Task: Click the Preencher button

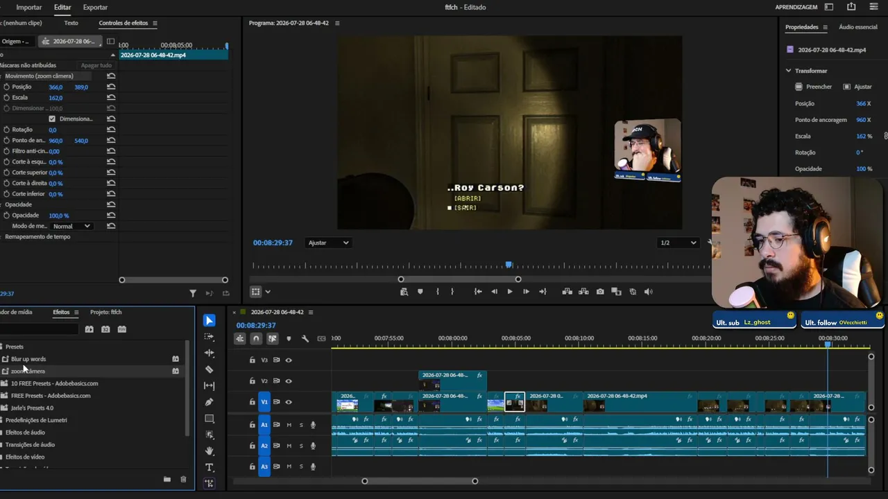Action: (813, 87)
